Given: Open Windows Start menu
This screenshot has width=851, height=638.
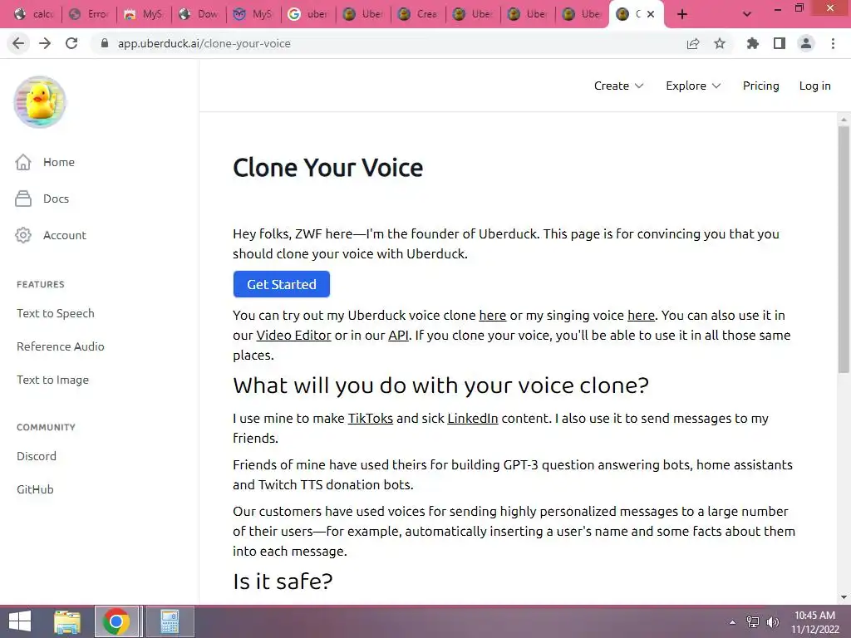Looking at the screenshot, I should [20, 621].
